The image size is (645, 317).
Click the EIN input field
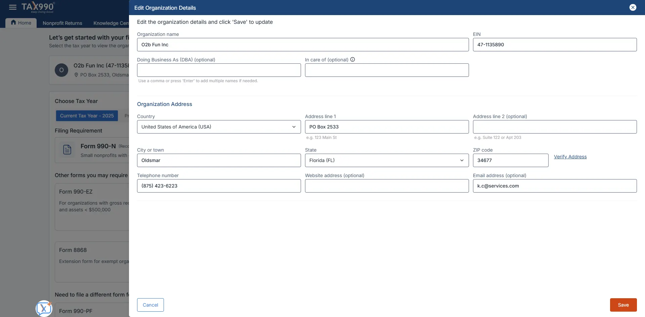pyautogui.click(x=554, y=45)
